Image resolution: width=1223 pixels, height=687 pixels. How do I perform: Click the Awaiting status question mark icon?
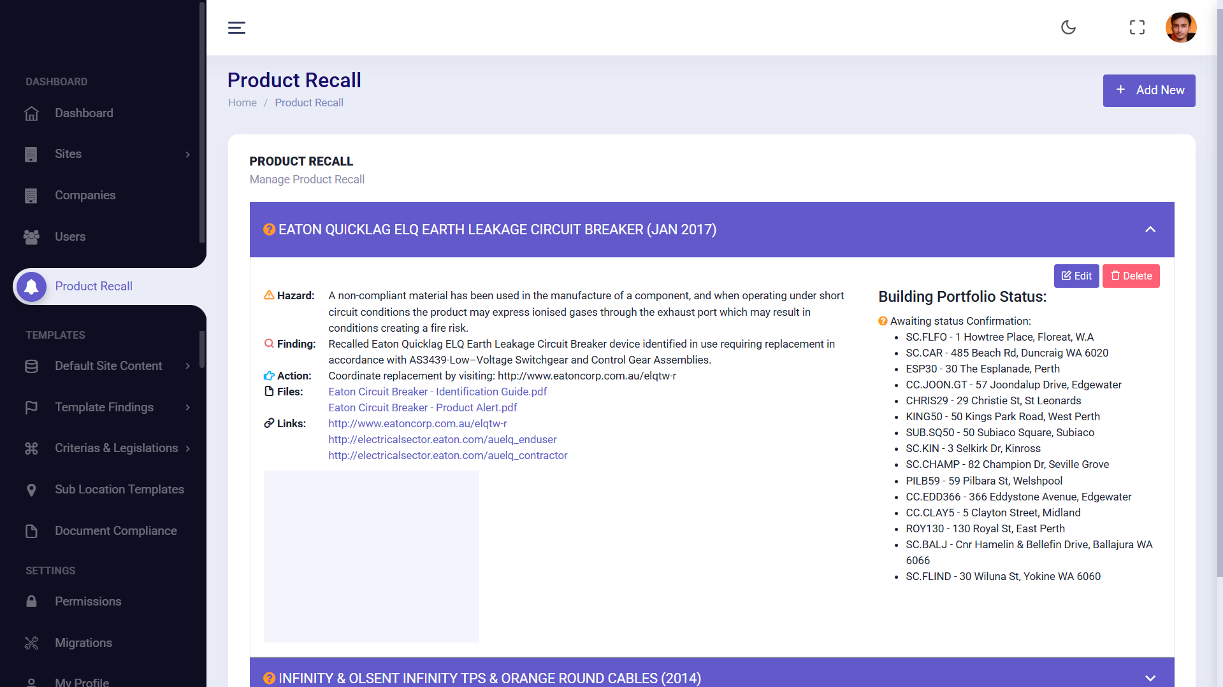(883, 321)
